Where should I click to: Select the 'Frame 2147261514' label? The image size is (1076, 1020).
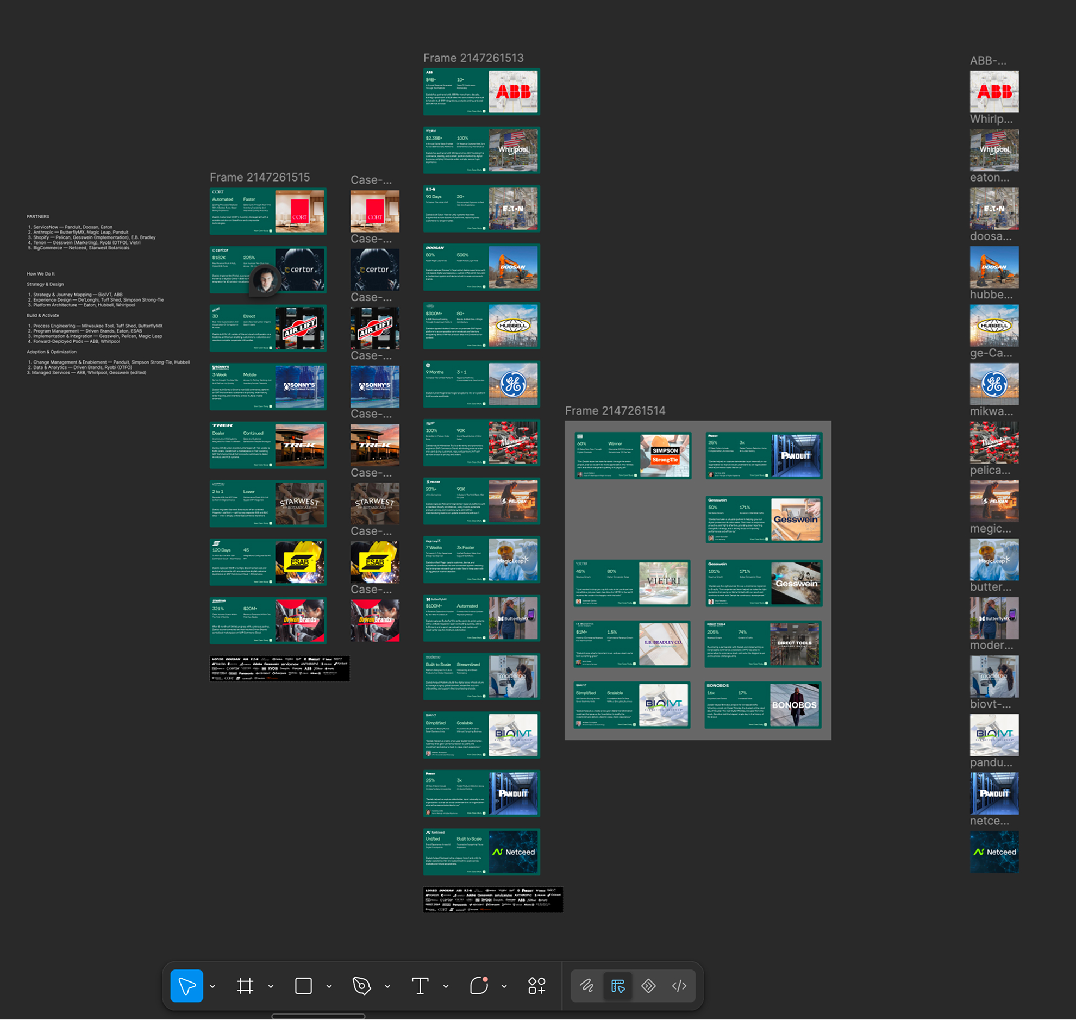coord(615,411)
